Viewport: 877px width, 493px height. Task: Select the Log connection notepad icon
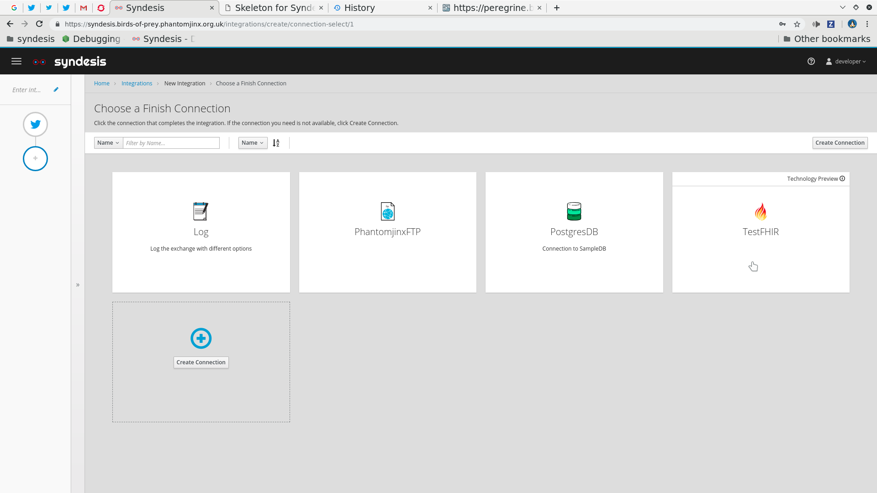(201, 211)
